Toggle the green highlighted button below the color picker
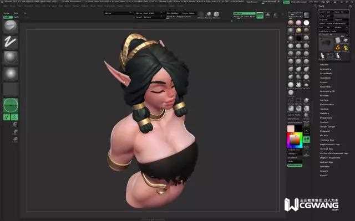 point(295,166)
